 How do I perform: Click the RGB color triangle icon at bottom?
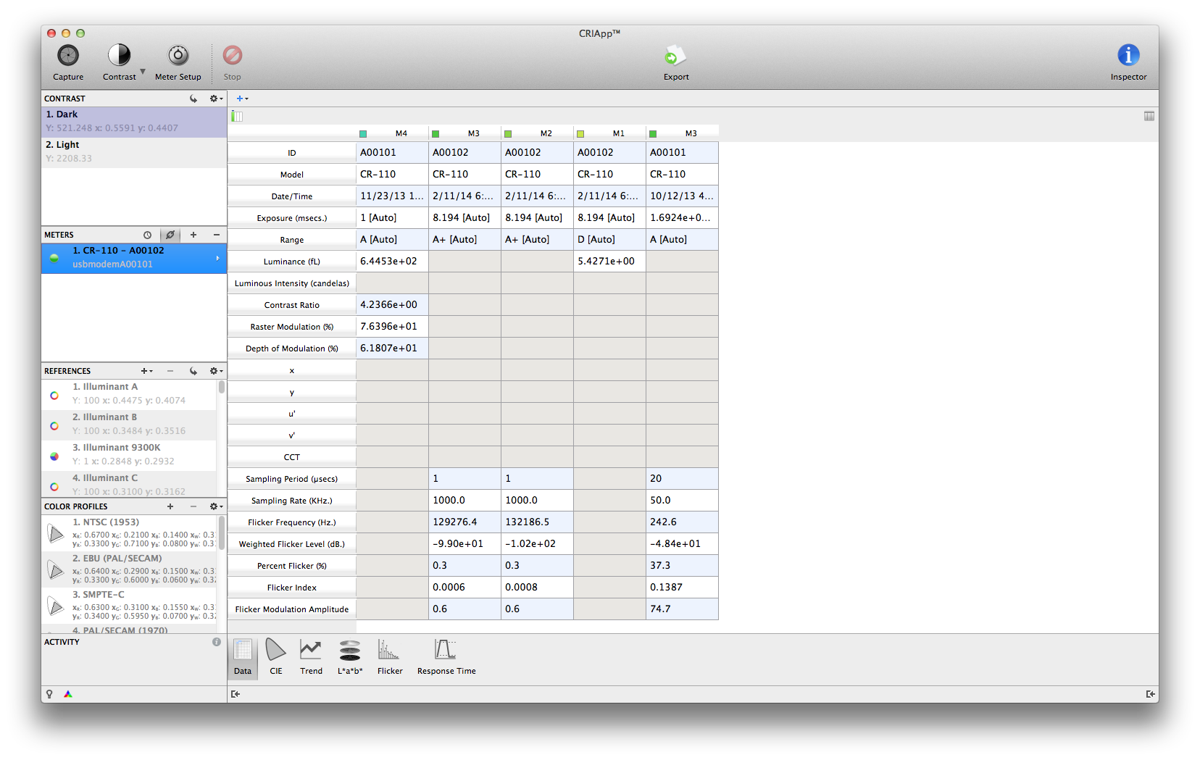coord(68,694)
